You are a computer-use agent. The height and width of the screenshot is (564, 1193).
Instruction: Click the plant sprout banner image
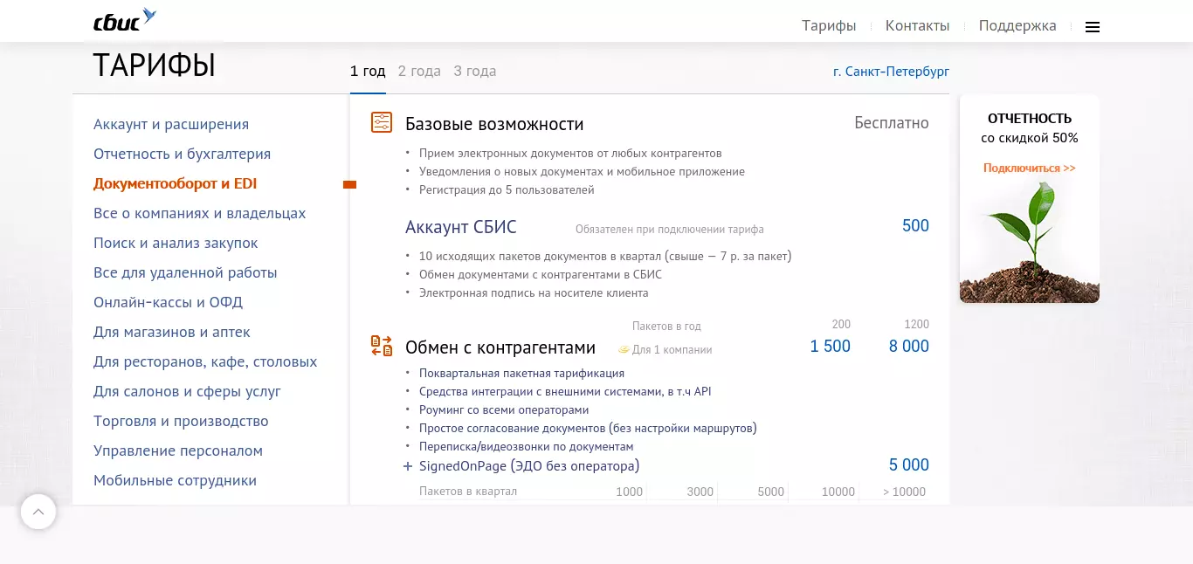coord(1030,243)
